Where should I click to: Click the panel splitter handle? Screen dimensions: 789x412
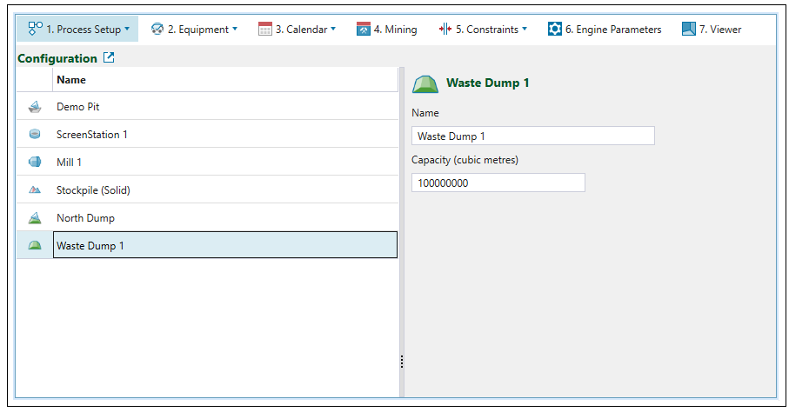coord(401,362)
